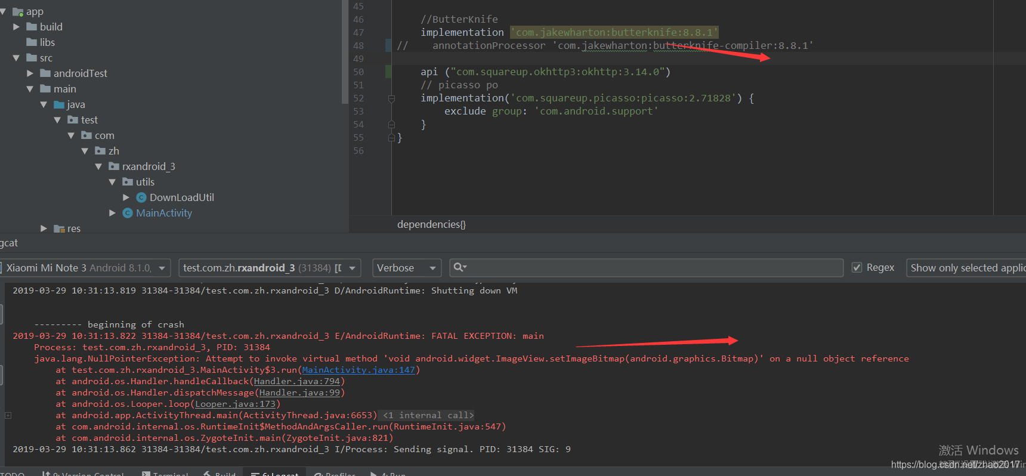Click the libs folder icon

(x=32, y=42)
